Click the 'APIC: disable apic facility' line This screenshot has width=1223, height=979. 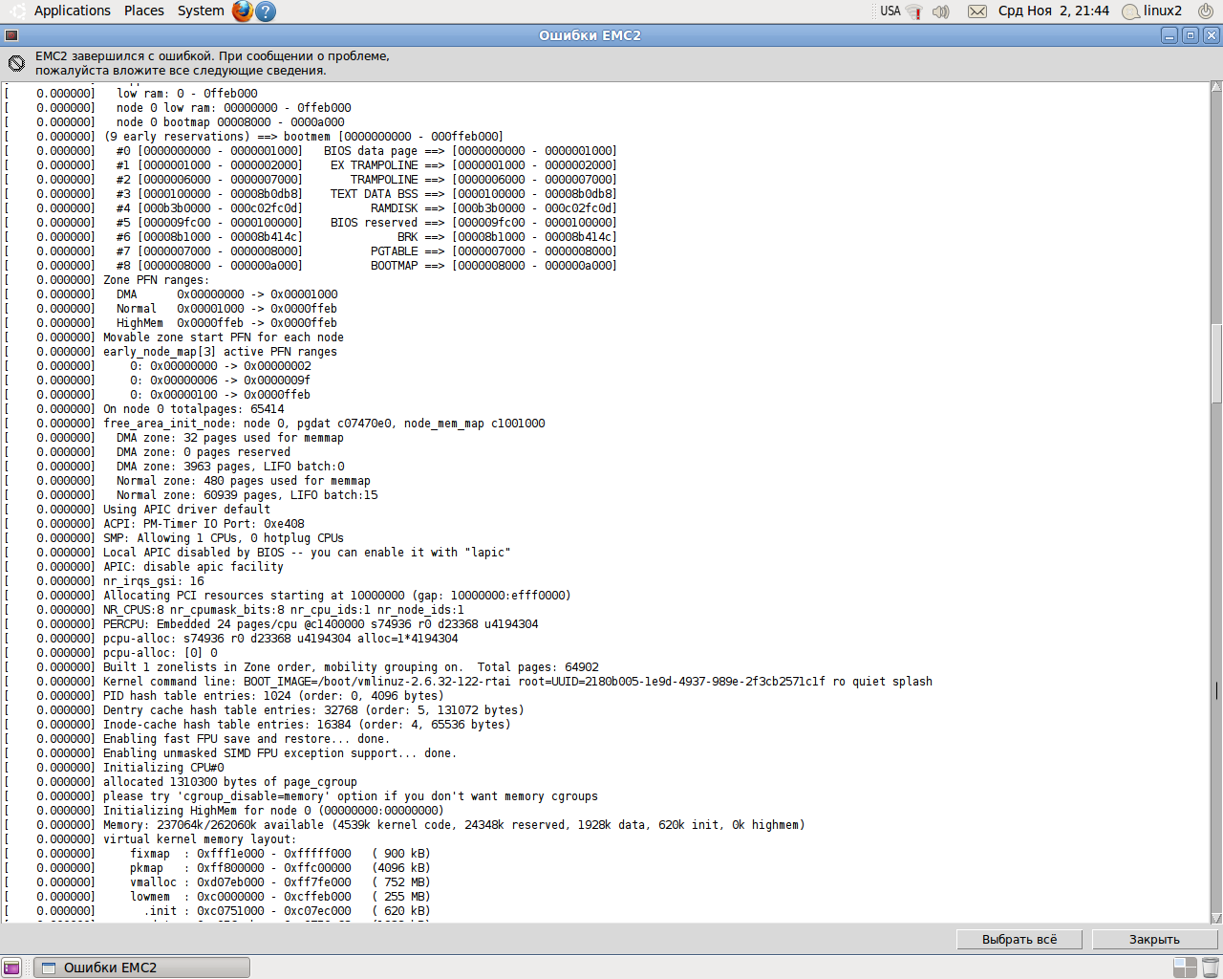tap(193, 567)
